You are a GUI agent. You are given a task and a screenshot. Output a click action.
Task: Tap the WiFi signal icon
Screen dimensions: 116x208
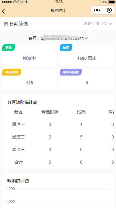pos(26,2)
